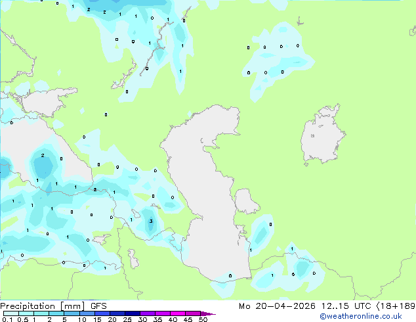The image size is (416, 322).
Task: Select the 1–2 mm legend swatch
Action: coord(41,313)
